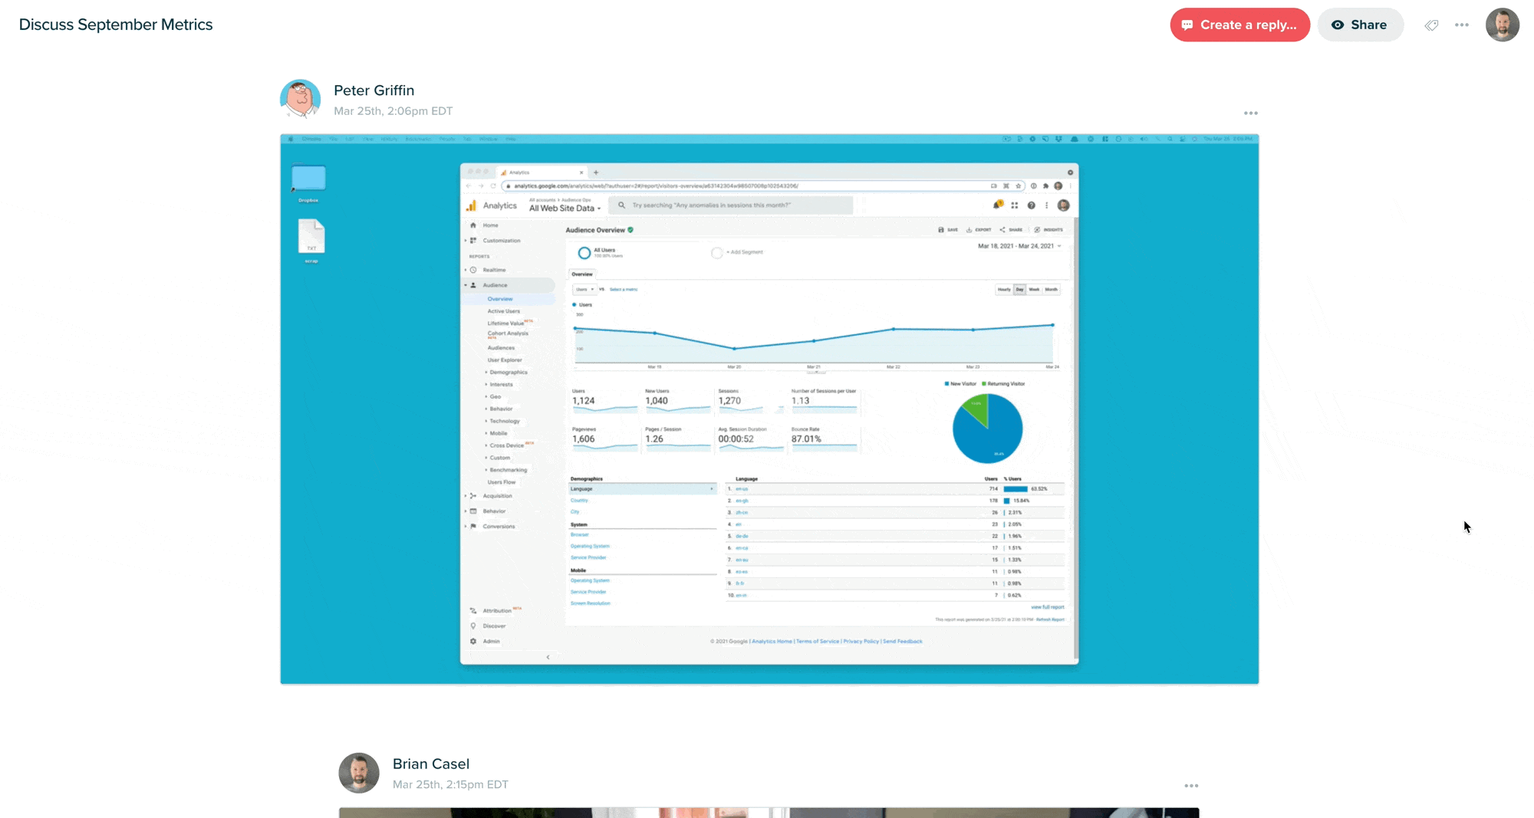The height and width of the screenshot is (818, 1534).
Task: Click the tag icon in the header
Action: pyautogui.click(x=1431, y=25)
